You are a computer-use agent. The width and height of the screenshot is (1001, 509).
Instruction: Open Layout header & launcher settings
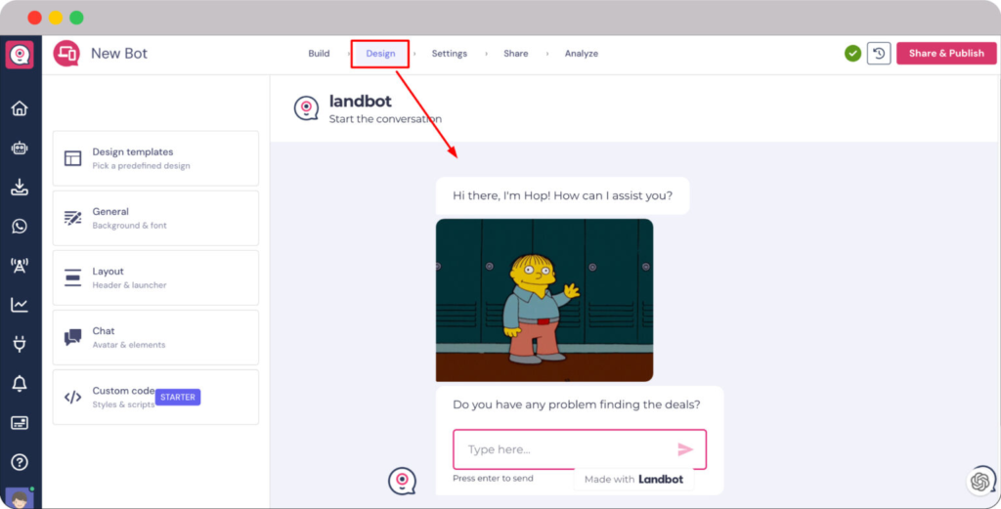tap(155, 277)
